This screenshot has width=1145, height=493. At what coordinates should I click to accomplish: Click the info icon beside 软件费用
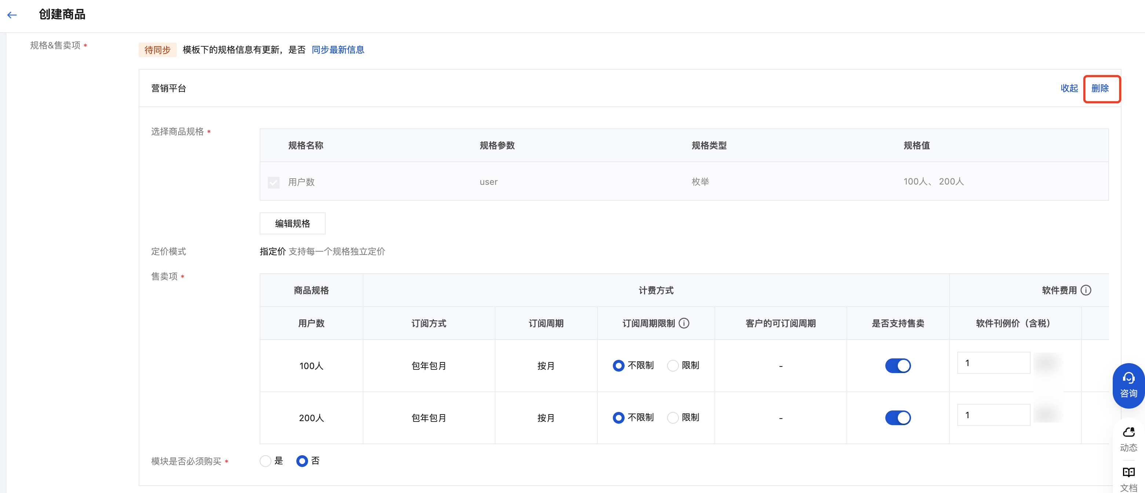coord(1086,290)
